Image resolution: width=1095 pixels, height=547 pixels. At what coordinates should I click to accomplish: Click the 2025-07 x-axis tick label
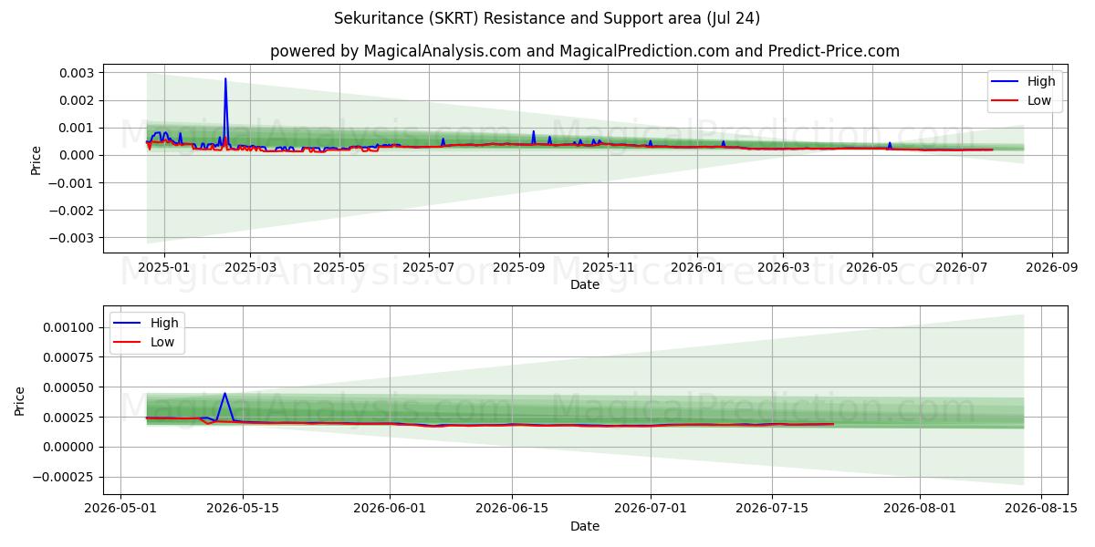pos(429,267)
